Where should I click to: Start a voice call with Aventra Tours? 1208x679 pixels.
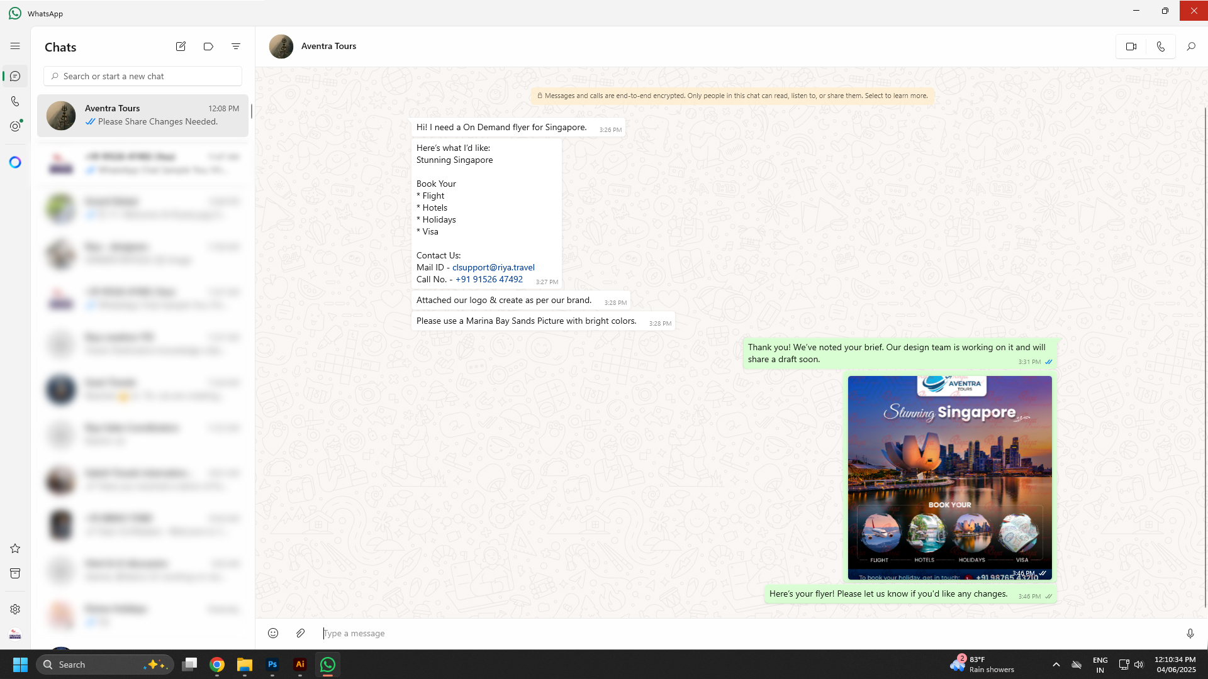coord(1161,46)
